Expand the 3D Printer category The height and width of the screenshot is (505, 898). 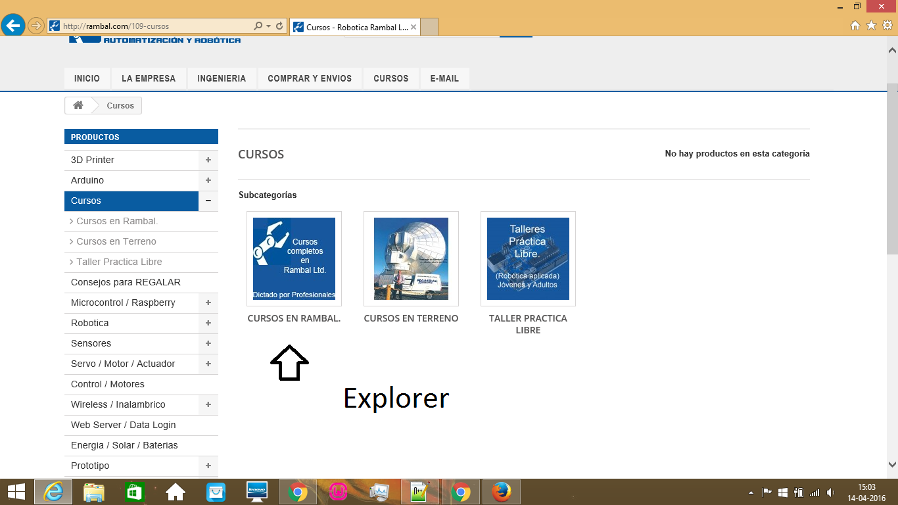coord(208,160)
